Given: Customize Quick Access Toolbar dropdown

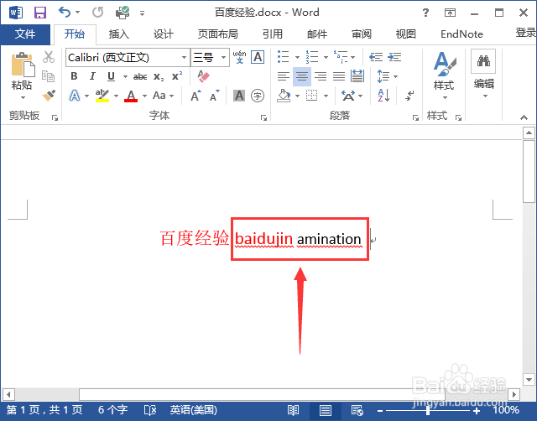Looking at the screenshot, I should [142, 13].
